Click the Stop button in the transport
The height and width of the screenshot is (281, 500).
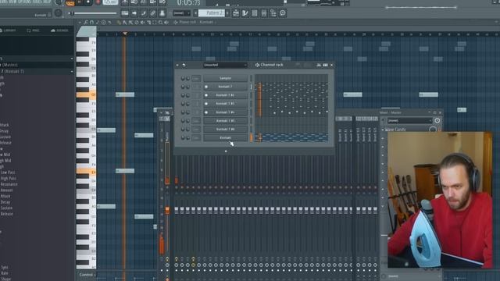coord(88,2)
